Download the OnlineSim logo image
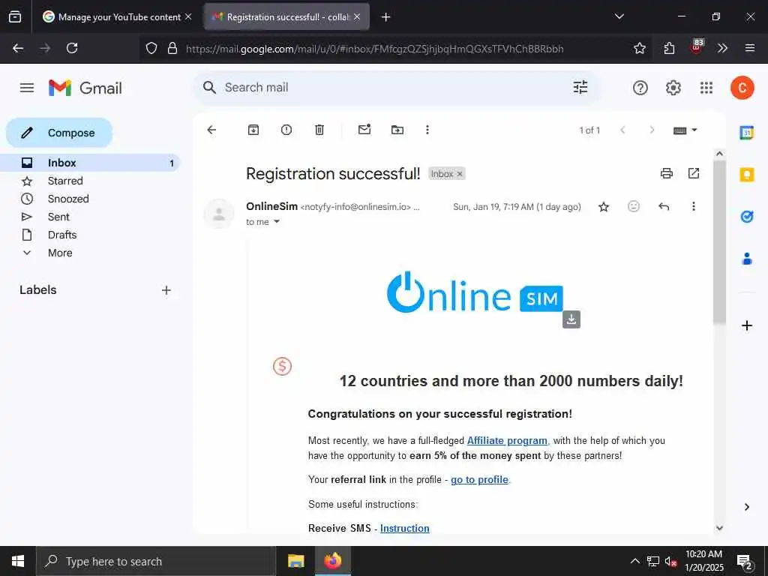This screenshot has height=576, width=768. pos(571,319)
